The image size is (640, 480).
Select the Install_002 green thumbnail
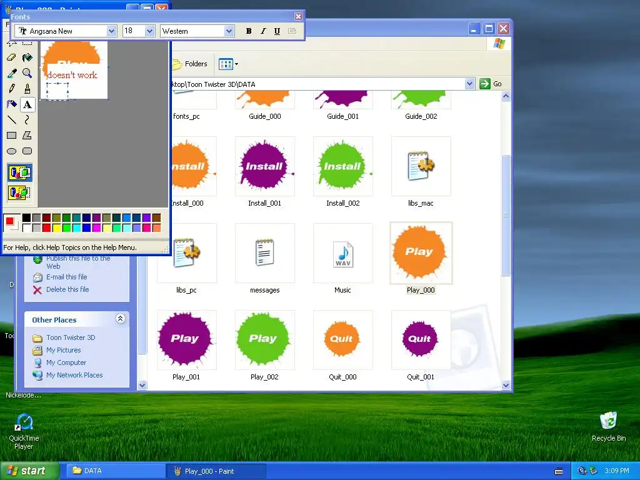(343, 166)
